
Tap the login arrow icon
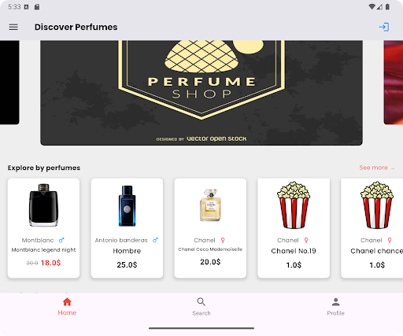click(384, 27)
